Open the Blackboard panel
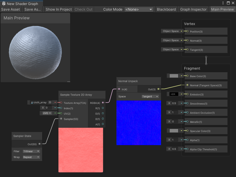The height and width of the screenshot is (177, 236). [x=166, y=9]
